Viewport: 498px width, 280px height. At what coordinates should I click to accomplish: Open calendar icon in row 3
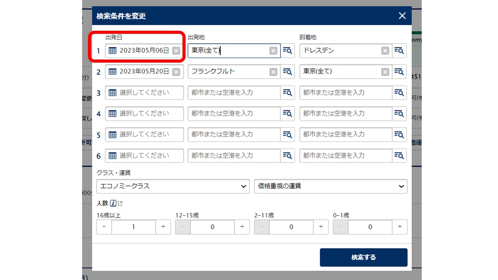(112, 93)
